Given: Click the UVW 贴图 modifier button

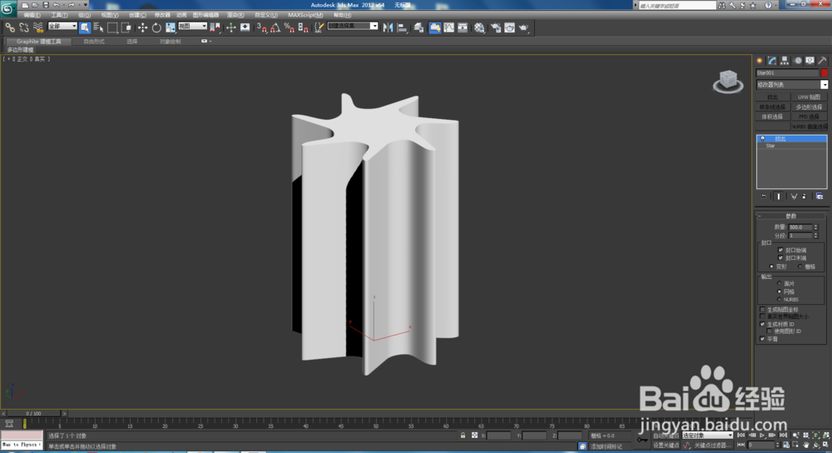Looking at the screenshot, I should pos(810,97).
